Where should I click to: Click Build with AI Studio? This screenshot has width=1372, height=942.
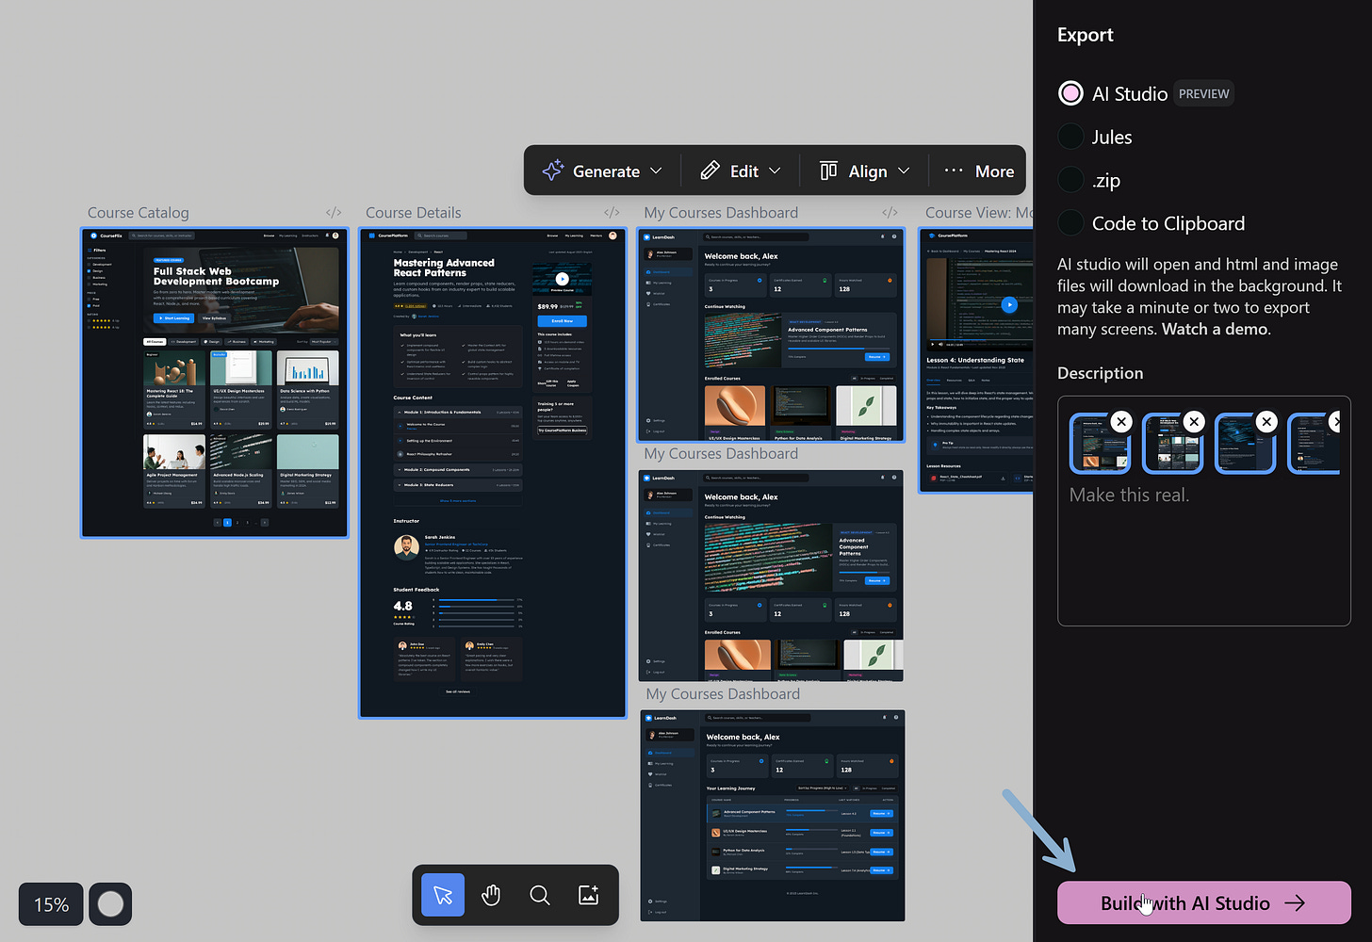(1203, 902)
